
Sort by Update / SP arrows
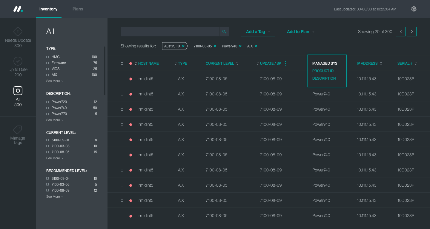(x=258, y=64)
